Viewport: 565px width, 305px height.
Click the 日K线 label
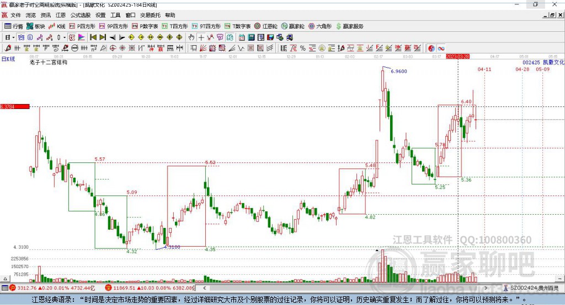pos(8,59)
